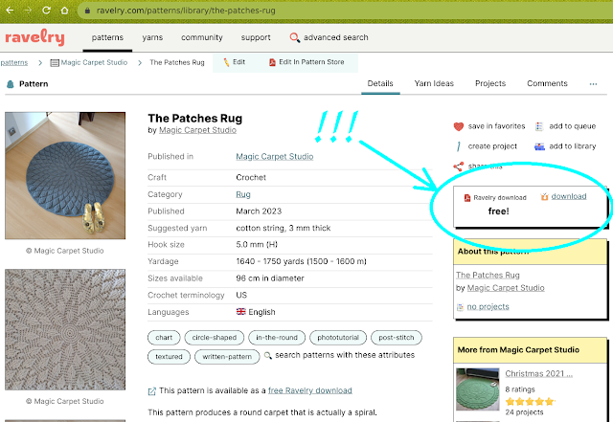Image resolution: width=613 pixels, height=422 pixels.
Task: Open the more options ellipsis
Action: [593, 84]
